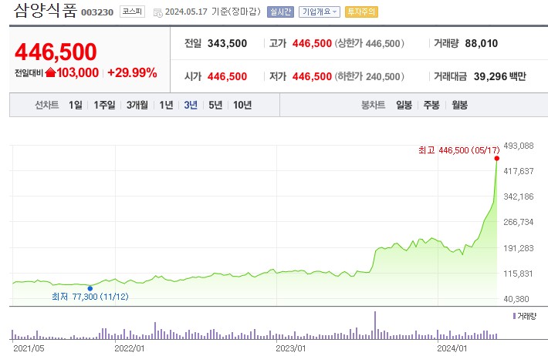Click the 266,734 y-axis label
Viewport: 548px width, 356px height.
519,222
